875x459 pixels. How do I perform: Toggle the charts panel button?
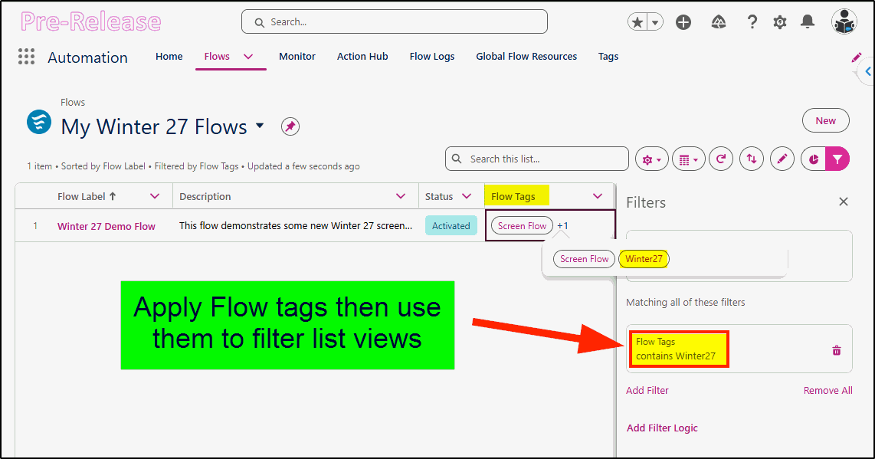tap(814, 159)
